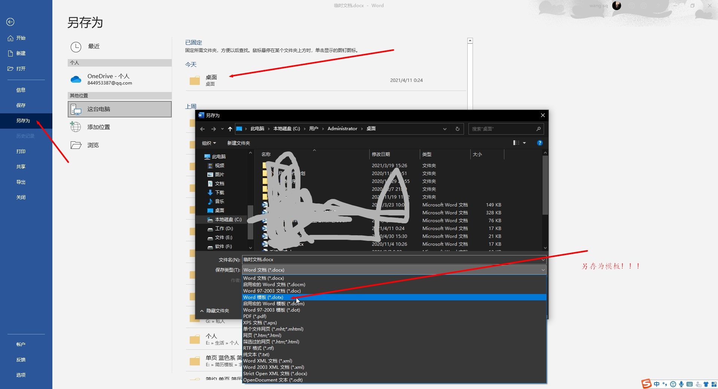
Task: Click the microphone icon in IME toolbar
Action: [x=681, y=384]
